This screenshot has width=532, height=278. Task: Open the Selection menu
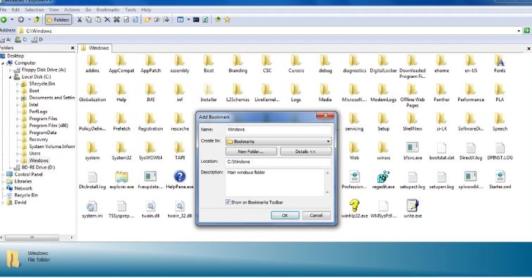point(34,10)
